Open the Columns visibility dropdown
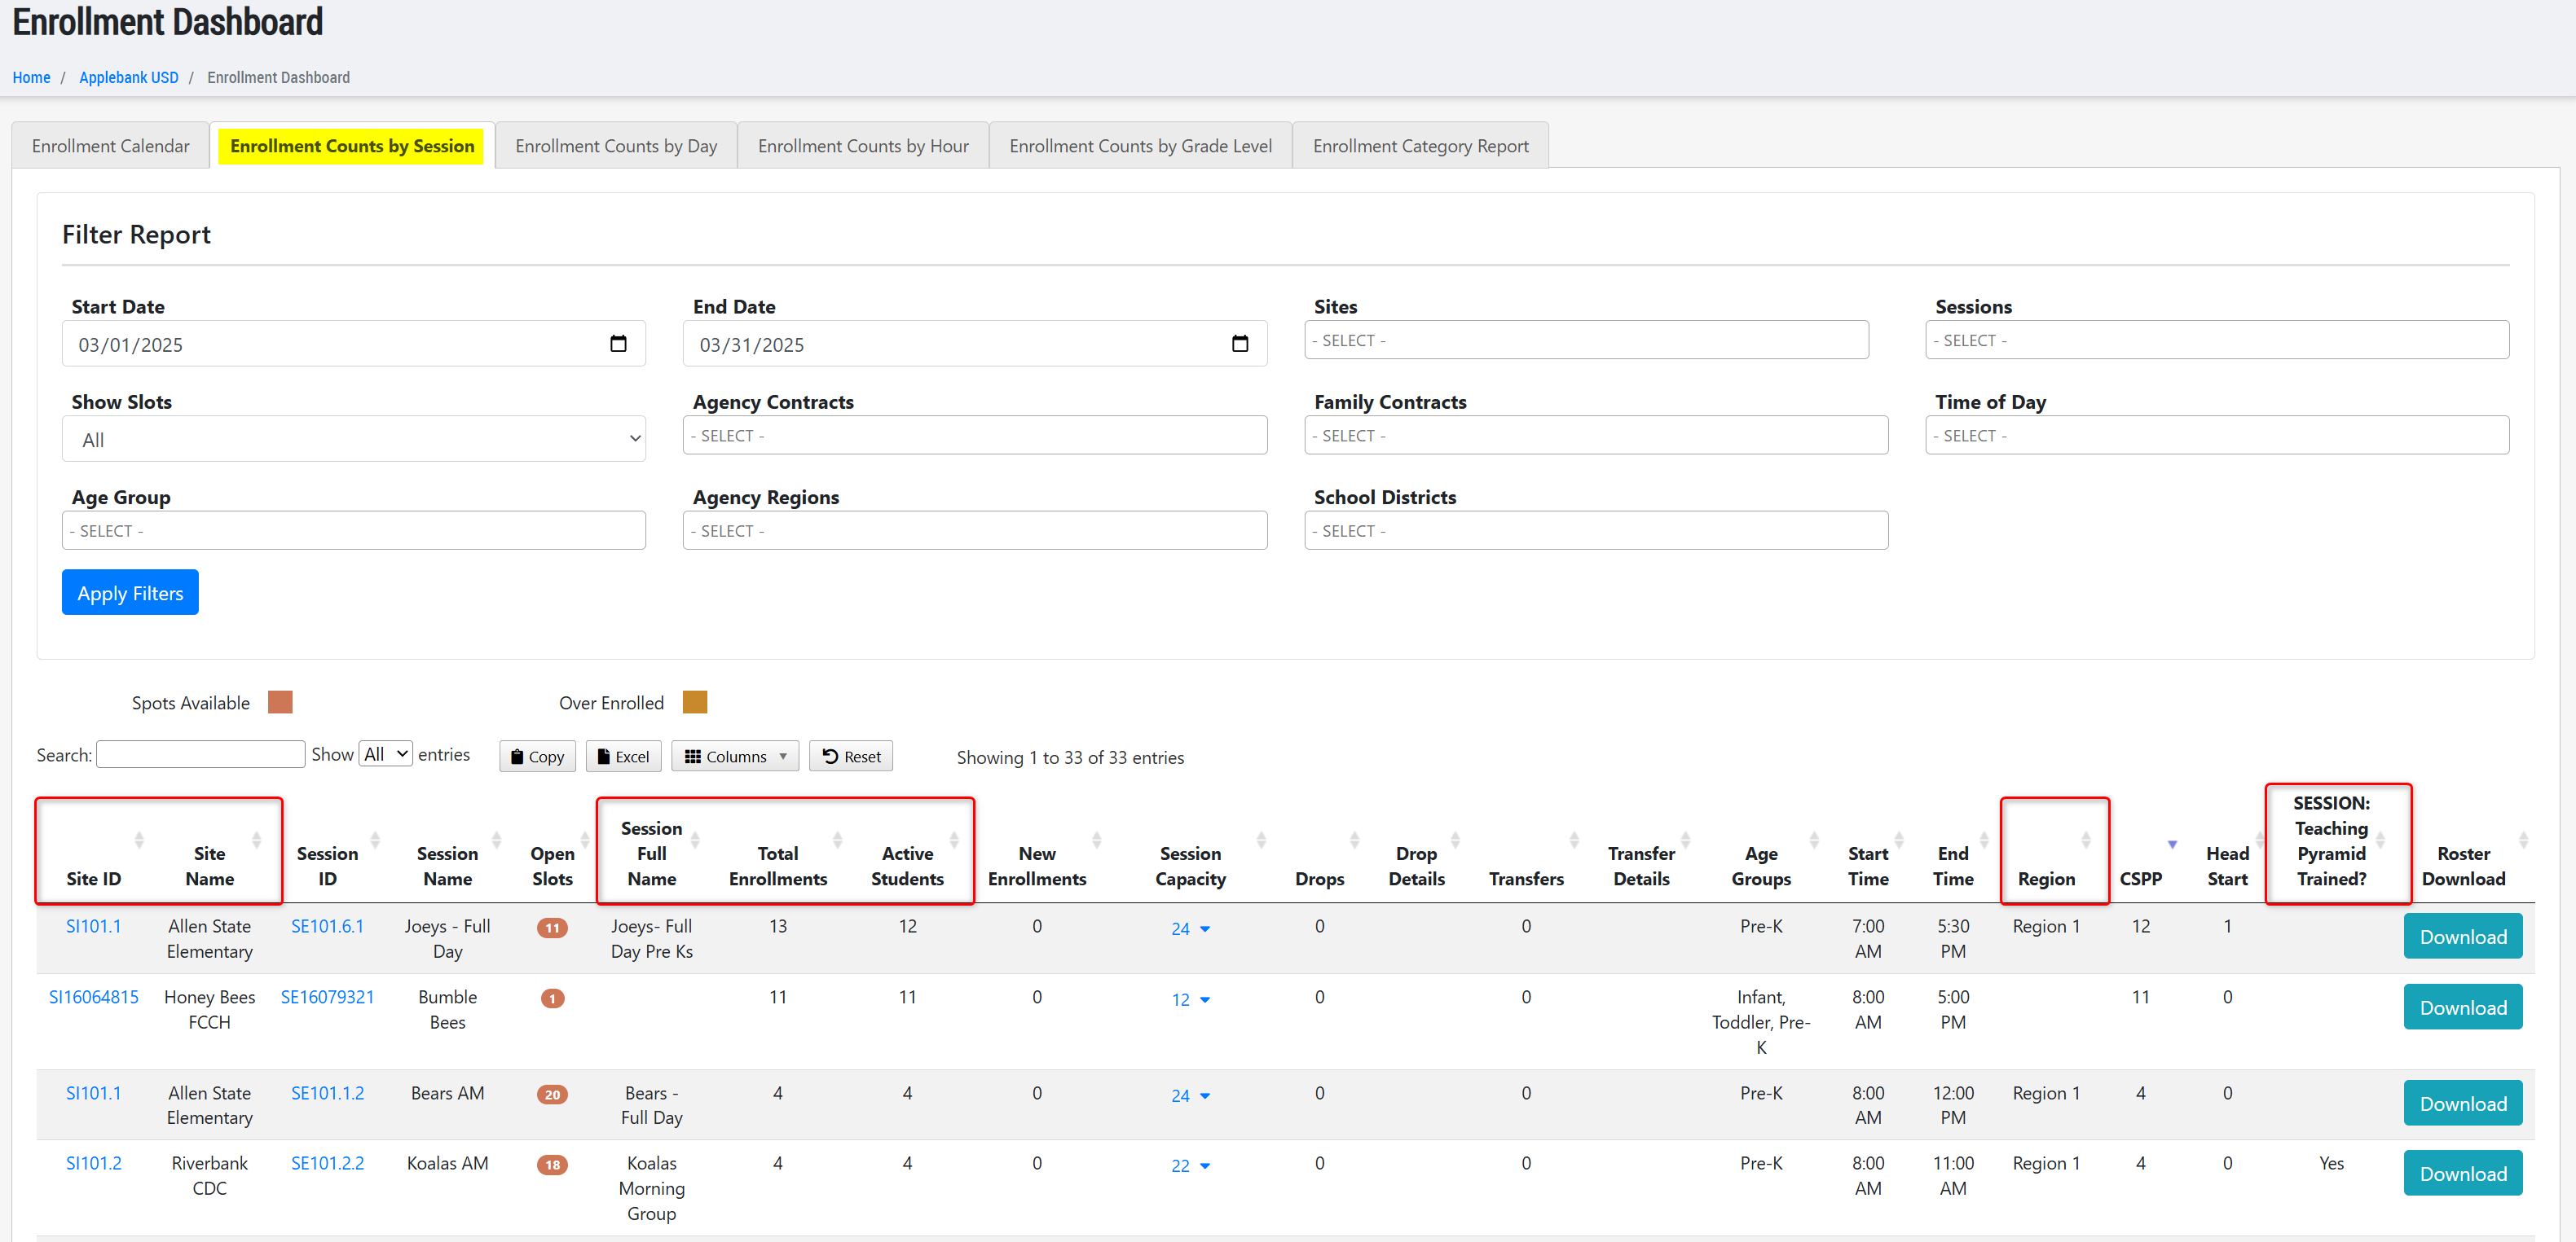Screen dimensions: 2576x1242 (x=735, y=757)
